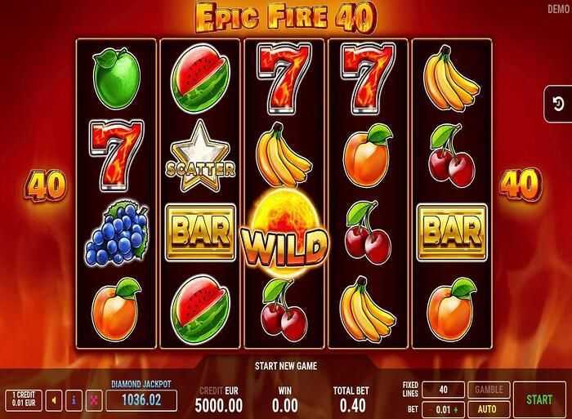Mute the game sound with speaker icon
Viewport: 572px width, 419px height.
[54, 401]
